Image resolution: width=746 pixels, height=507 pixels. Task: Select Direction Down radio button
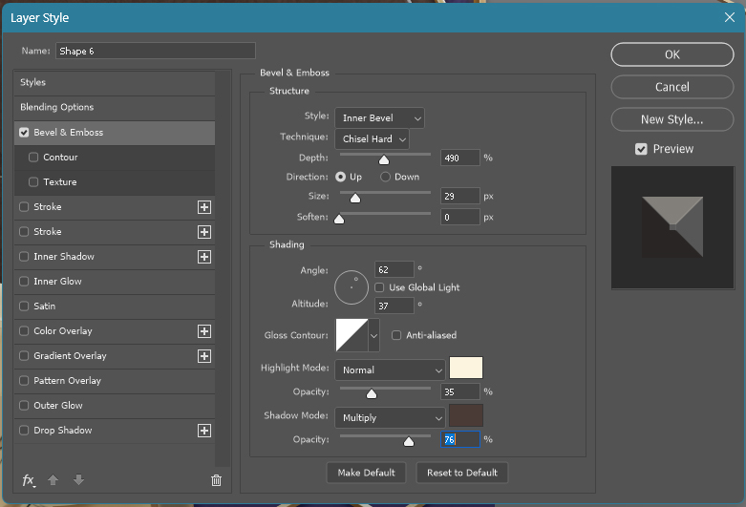(x=385, y=177)
